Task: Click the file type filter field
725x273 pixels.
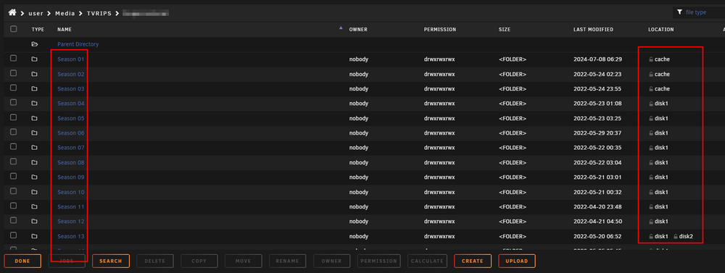Action: (699, 12)
